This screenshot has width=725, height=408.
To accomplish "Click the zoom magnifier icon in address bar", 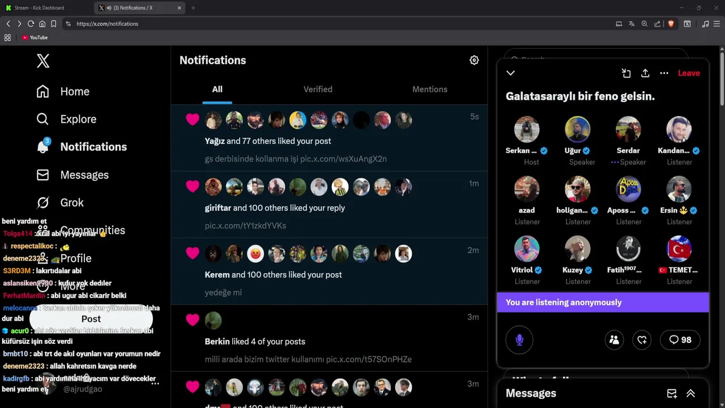I will 645,24.
